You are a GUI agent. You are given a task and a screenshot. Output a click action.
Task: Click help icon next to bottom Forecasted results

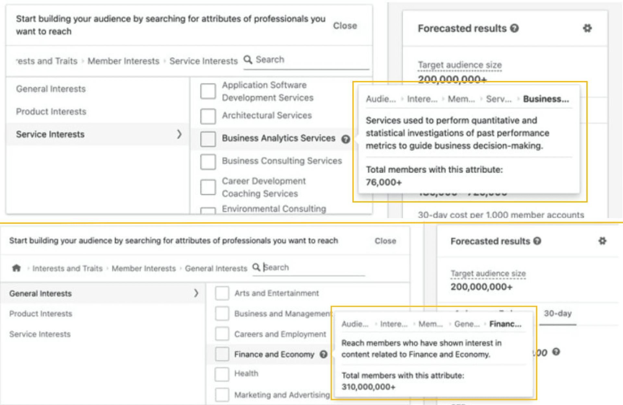point(537,241)
